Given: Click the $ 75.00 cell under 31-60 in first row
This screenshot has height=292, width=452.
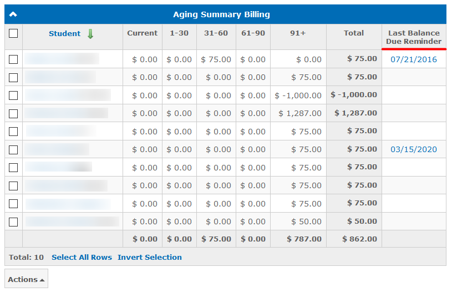Looking at the screenshot, I should click(216, 59).
